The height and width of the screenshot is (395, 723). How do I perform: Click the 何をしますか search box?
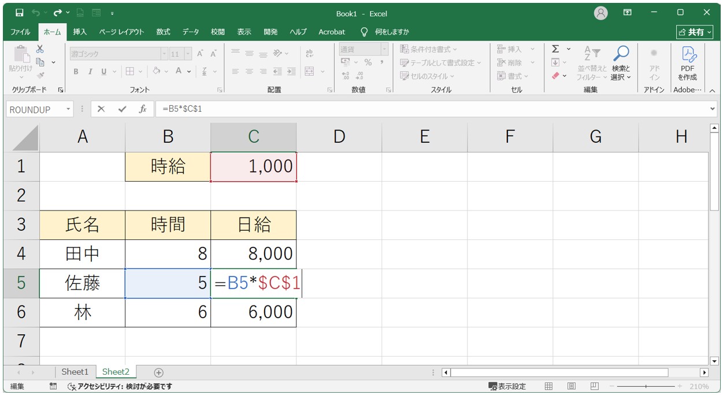pyautogui.click(x=391, y=32)
